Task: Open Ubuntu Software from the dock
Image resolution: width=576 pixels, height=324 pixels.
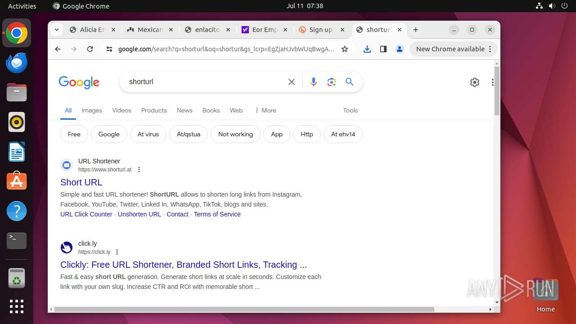Action: (x=17, y=181)
